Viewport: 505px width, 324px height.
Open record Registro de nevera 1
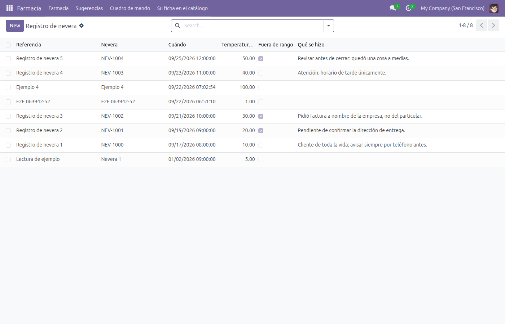tap(39, 145)
